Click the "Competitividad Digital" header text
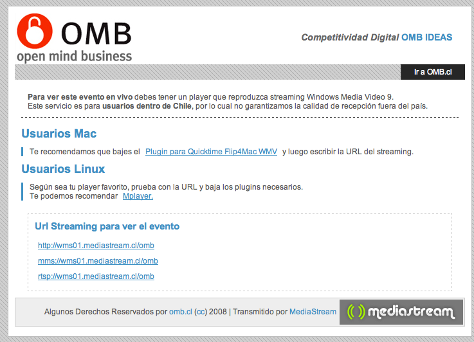Screen dimensions: 474x342 click(350, 37)
